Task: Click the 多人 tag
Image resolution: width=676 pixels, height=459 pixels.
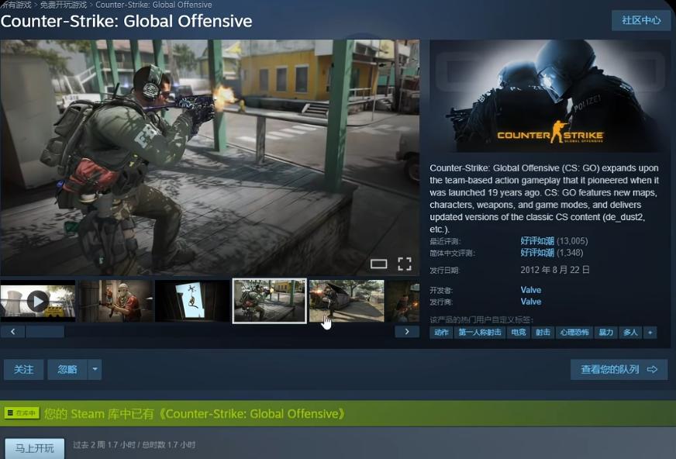Action: (630, 333)
